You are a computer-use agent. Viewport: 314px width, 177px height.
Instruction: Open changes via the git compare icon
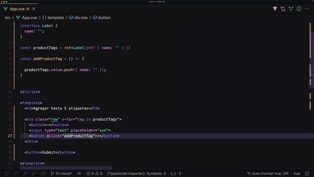(x=283, y=9)
